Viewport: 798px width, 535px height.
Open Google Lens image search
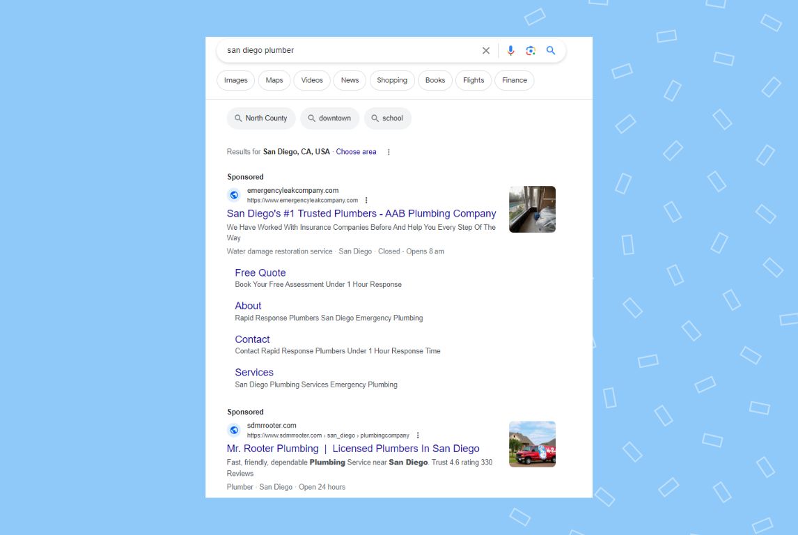click(x=530, y=50)
